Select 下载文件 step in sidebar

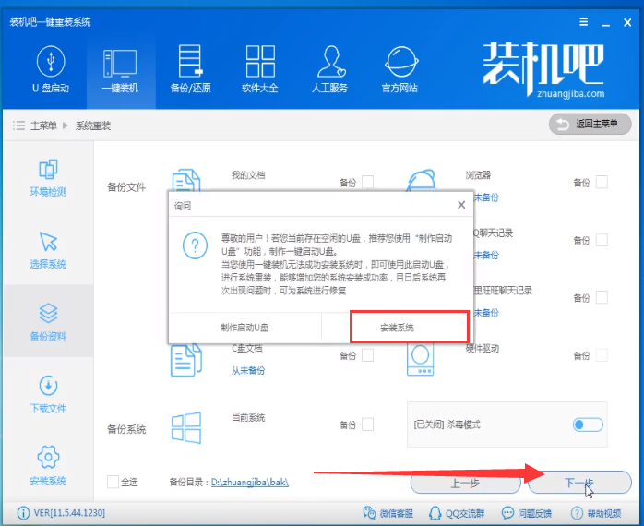(47, 395)
